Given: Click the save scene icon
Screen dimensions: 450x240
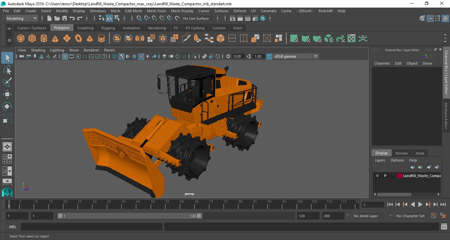Looking at the screenshot, I should click(x=65, y=18).
